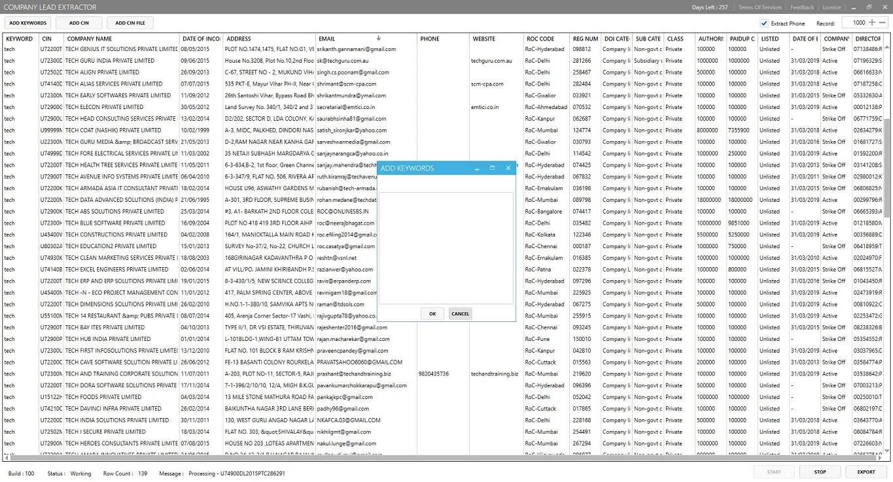The image size is (893, 482).
Task: Decrease record count with minus icon
Action: coord(883,23)
